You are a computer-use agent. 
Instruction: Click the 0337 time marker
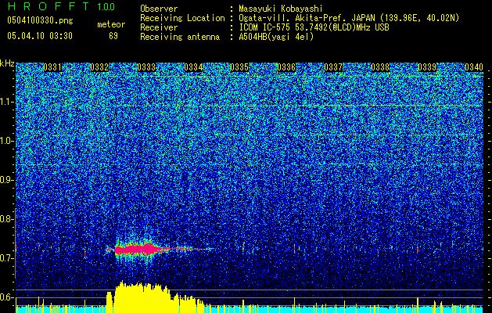pos(333,67)
